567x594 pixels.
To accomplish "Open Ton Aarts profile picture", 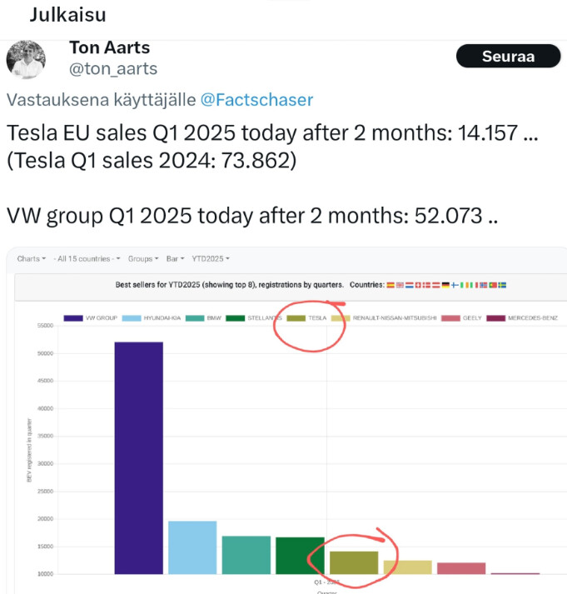I will tap(26, 59).
